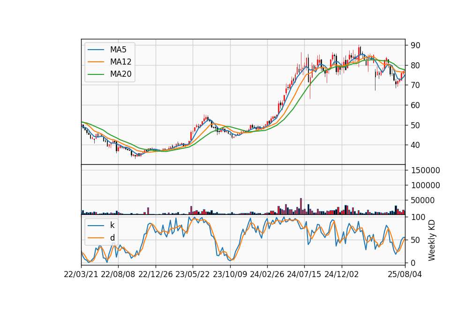The width and height of the screenshot is (450, 323).
Task: Click the 22/08/08 date tick label
Action: [118, 274]
